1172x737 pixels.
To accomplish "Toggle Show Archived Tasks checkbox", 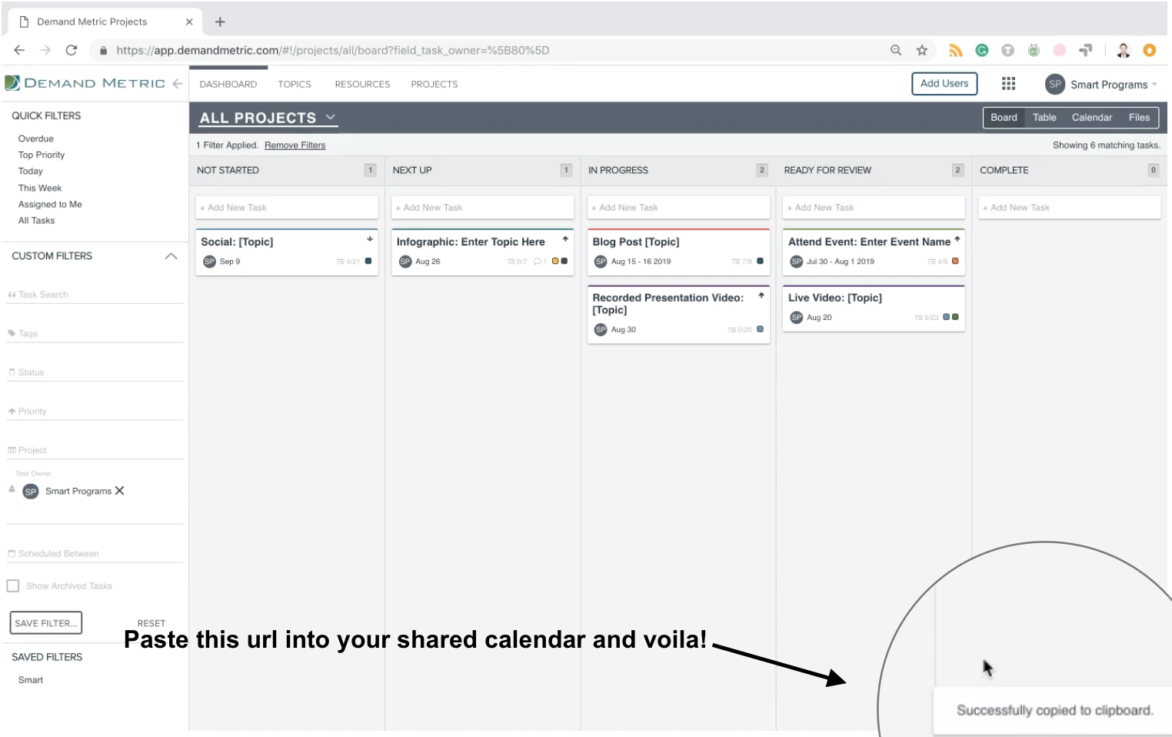I will click(x=13, y=586).
